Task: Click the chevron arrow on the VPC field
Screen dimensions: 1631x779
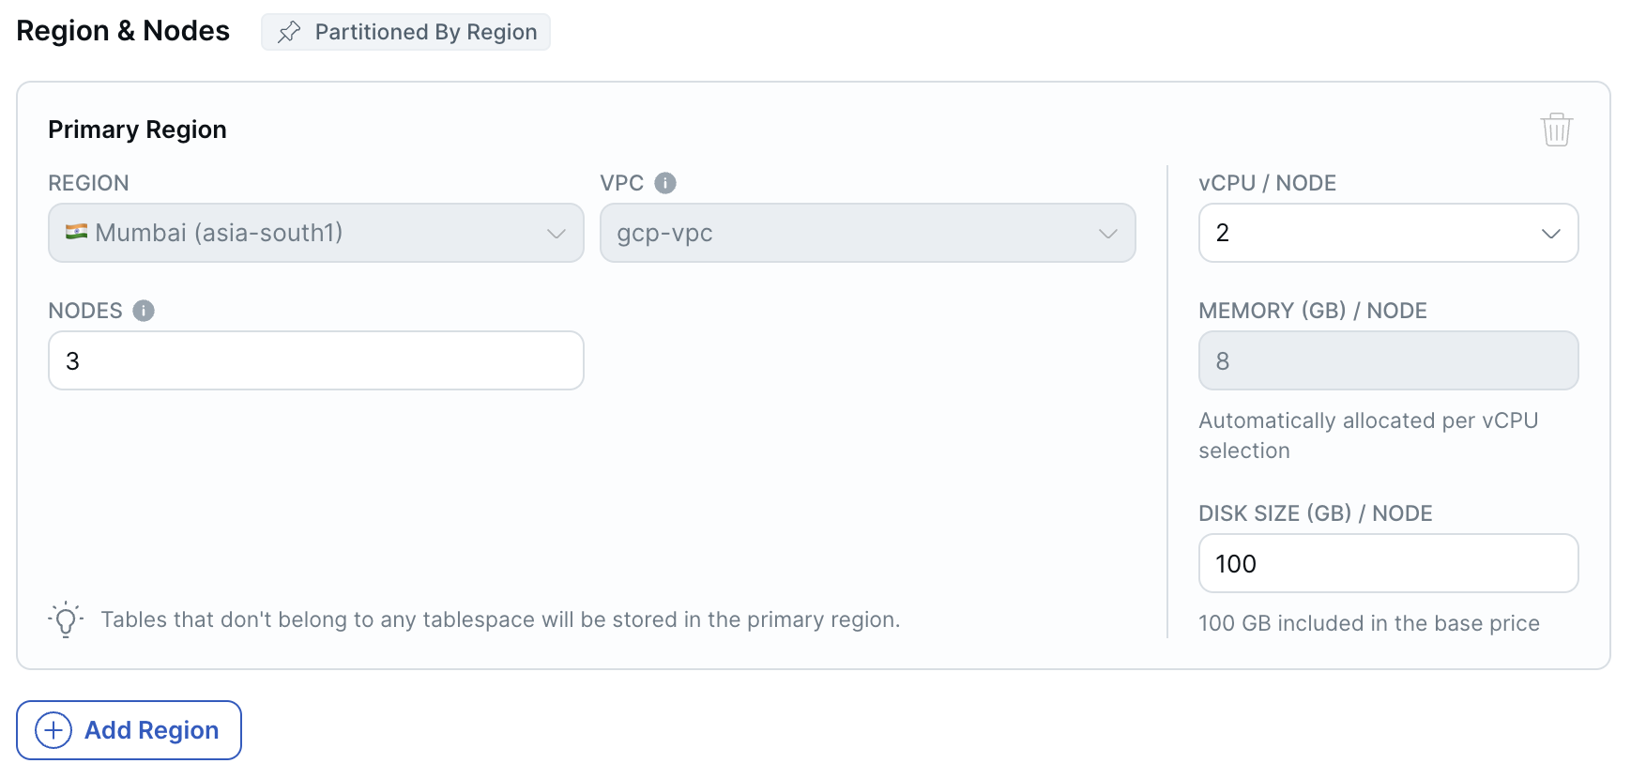Action: (x=1108, y=233)
